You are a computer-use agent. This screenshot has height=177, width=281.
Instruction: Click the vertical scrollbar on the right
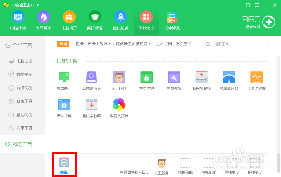pos(279,163)
